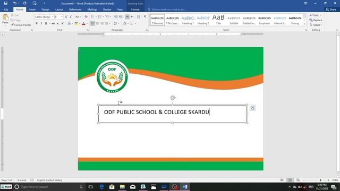Justify the paragraph text
340x191 pixels.
click(107, 23)
